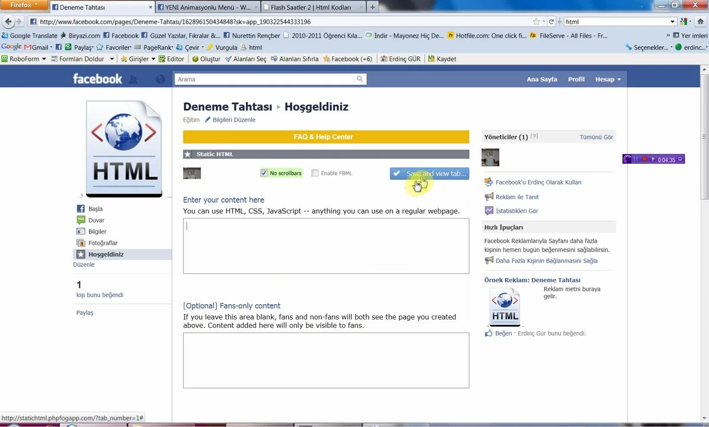The height and width of the screenshot is (427, 709).
Task: Stop the screen recording with red square
Action: (x=645, y=159)
